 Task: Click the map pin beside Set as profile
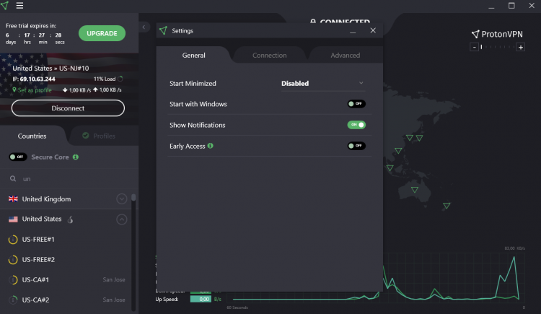pyautogui.click(x=14, y=90)
